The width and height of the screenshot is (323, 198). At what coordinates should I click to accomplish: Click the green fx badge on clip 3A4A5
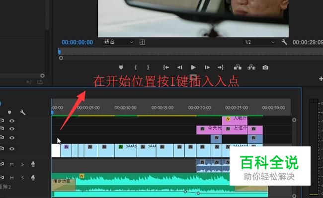121,146
